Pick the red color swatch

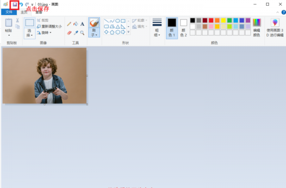point(211,20)
